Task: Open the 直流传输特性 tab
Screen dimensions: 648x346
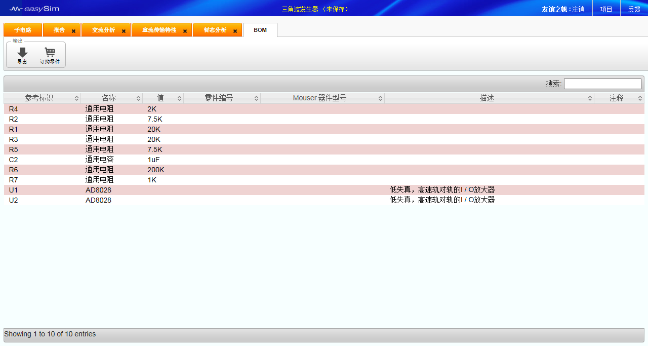Action: tap(159, 30)
